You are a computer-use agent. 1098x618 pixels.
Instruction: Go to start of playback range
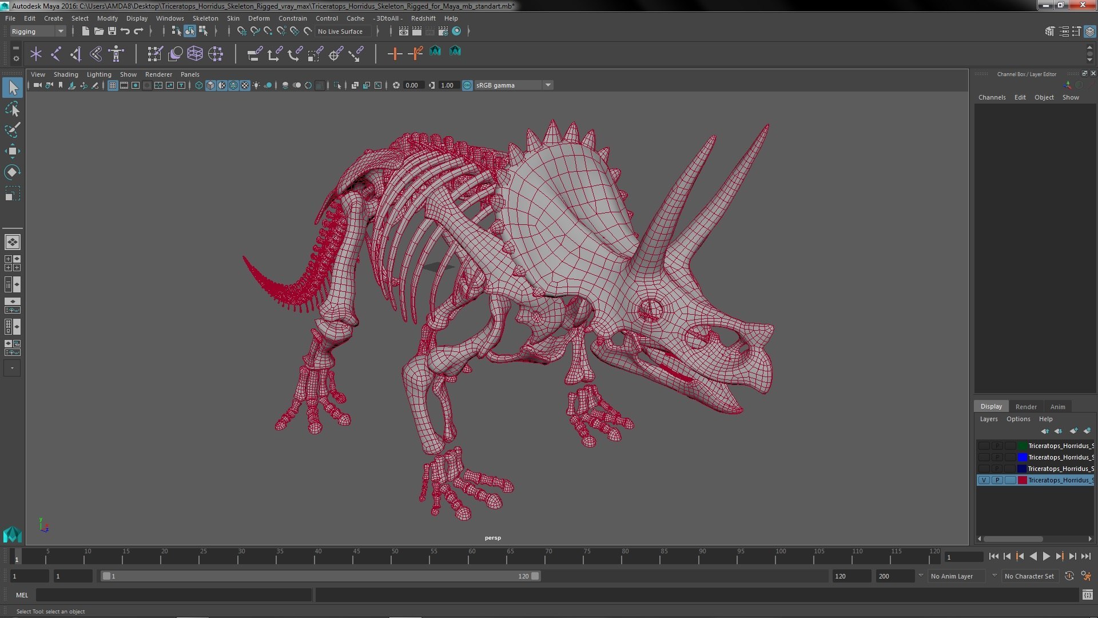click(993, 556)
